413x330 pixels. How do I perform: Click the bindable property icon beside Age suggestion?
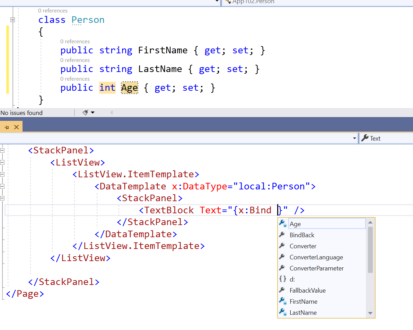(282, 224)
